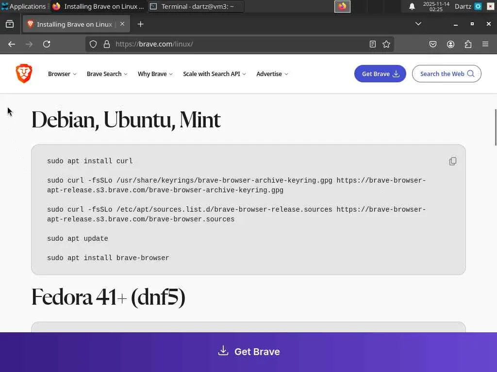
Task: Expand the Browser navigation menu
Action: click(62, 74)
